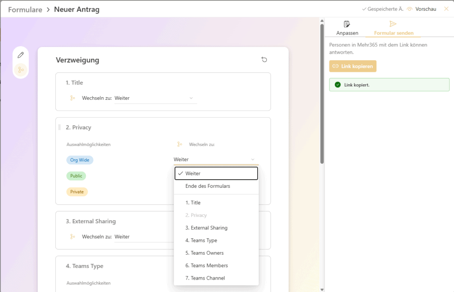Click the Formular senden paper plane icon
Viewport: 454px width, 292px height.
[x=393, y=24]
